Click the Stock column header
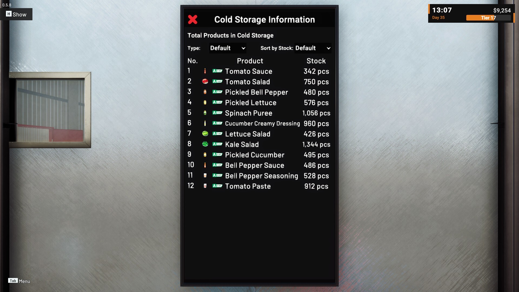 point(316,61)
